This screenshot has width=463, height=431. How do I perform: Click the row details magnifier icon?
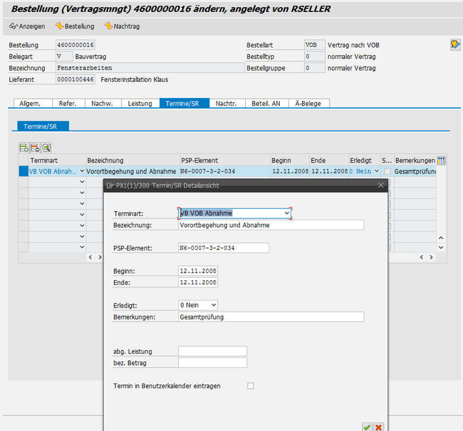coord(46,148)
